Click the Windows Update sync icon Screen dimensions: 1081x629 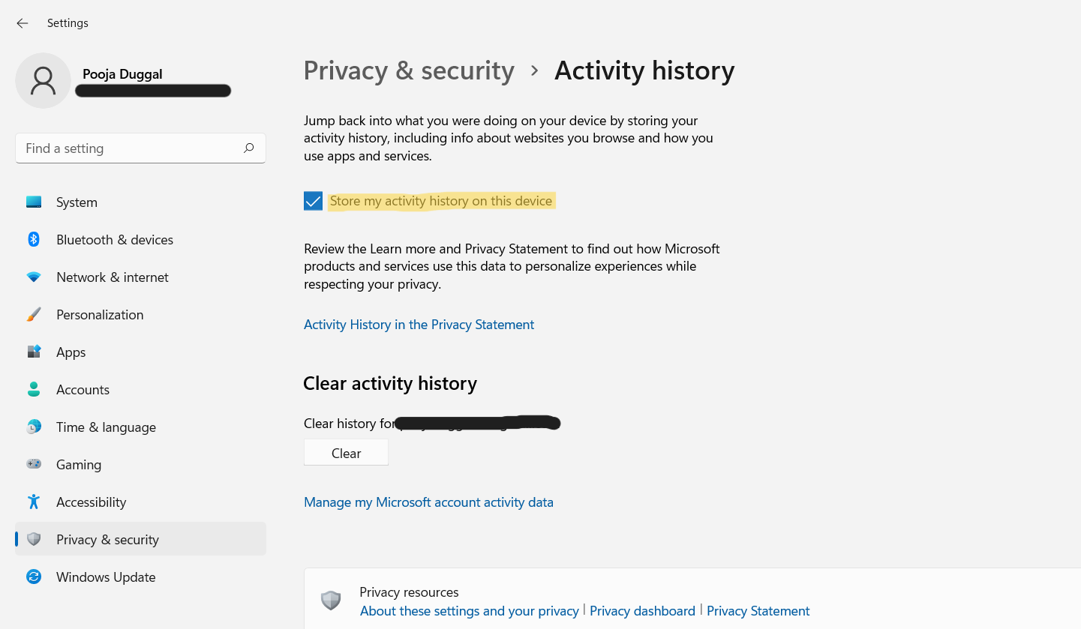point(34,577)
